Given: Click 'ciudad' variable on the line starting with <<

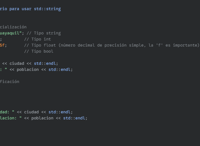Looking at the screenshot, I should point(17,63).
